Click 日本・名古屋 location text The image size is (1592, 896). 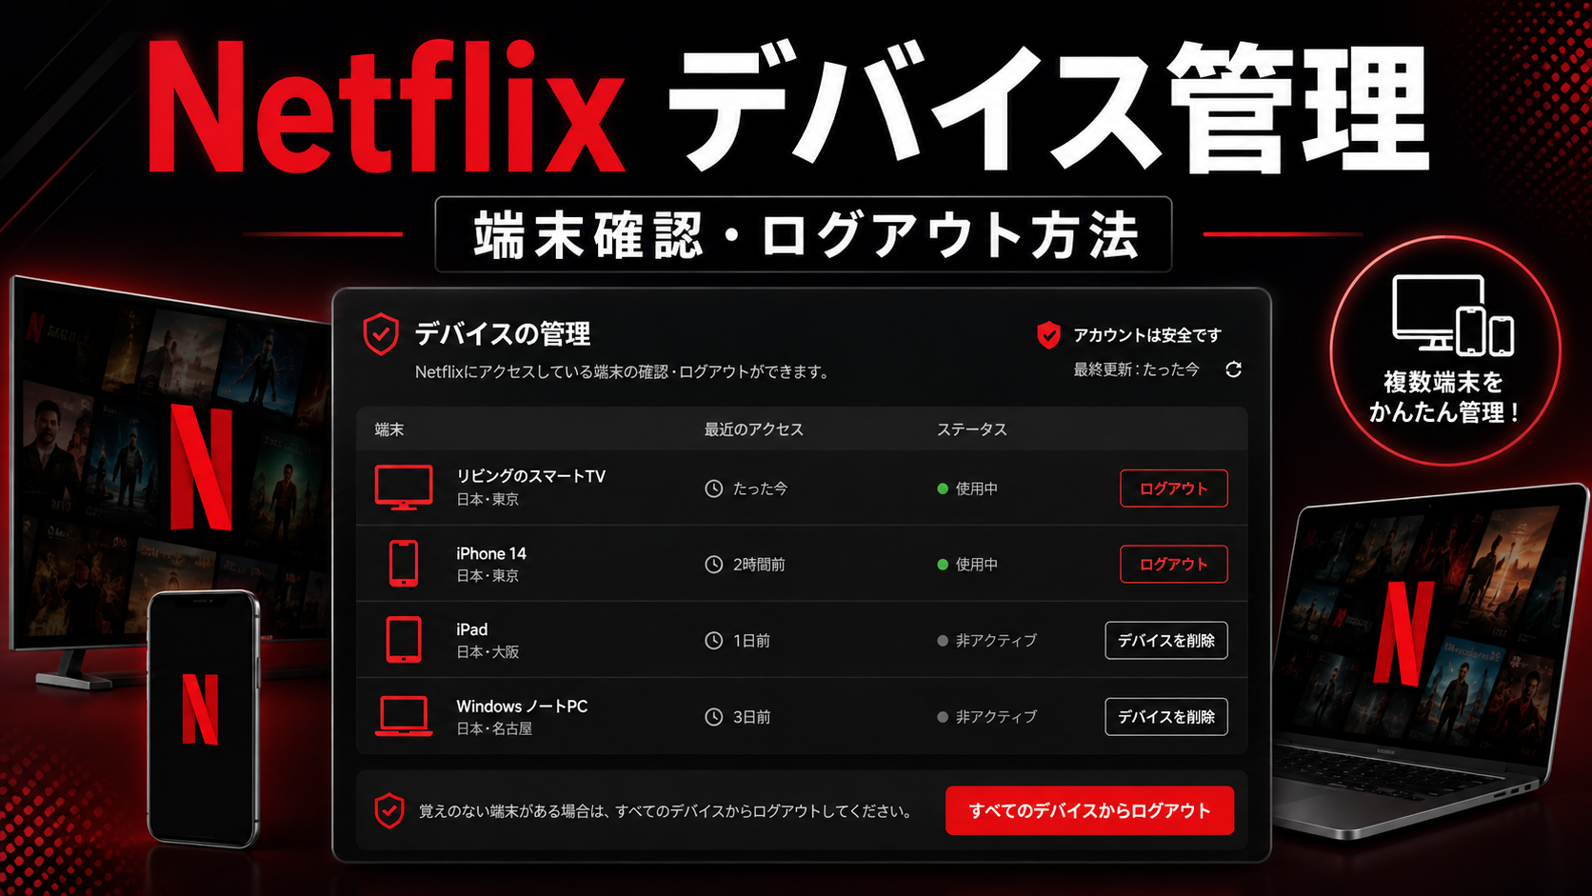[494, 728]
